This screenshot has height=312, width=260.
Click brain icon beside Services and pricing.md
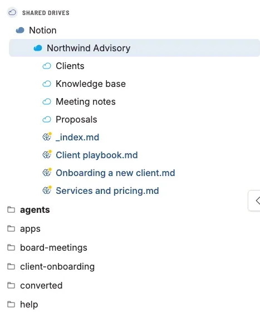tap(47, 190)
